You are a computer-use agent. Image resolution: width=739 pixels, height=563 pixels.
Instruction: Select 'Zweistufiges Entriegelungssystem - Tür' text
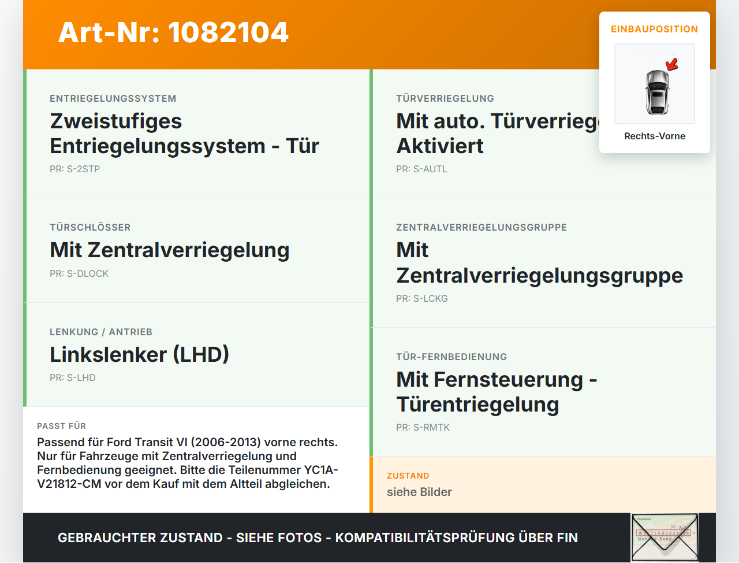(x=185, y=134)
